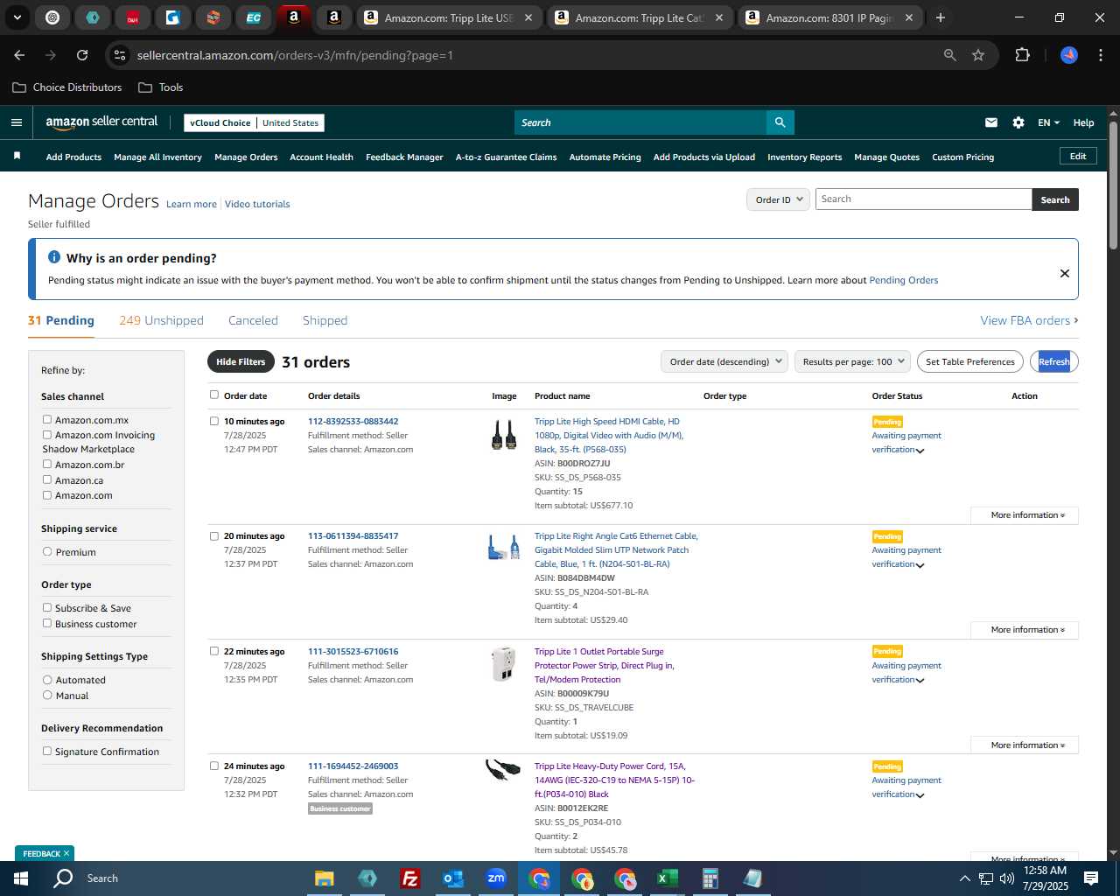Click the Hide Filters button
Screen dimensions: 1120x896
[241, 361]
